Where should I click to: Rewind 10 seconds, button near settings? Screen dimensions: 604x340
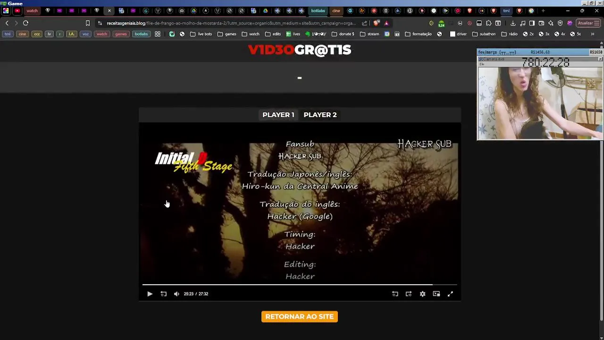[395, 294]
